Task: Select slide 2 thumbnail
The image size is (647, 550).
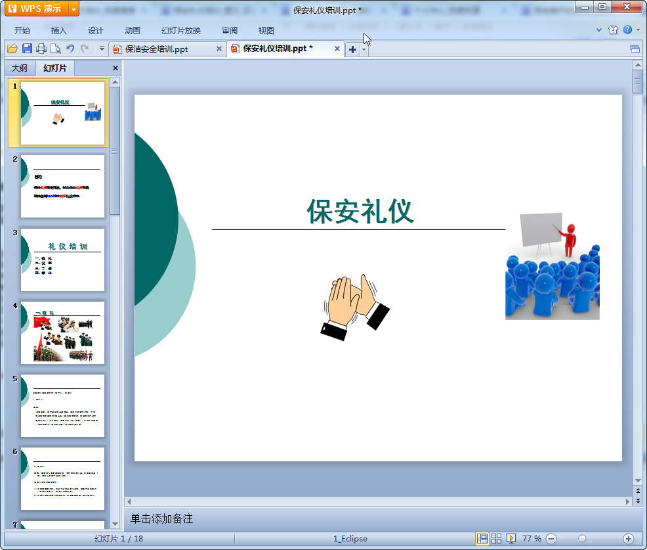Action: click(x=63, y=187)
